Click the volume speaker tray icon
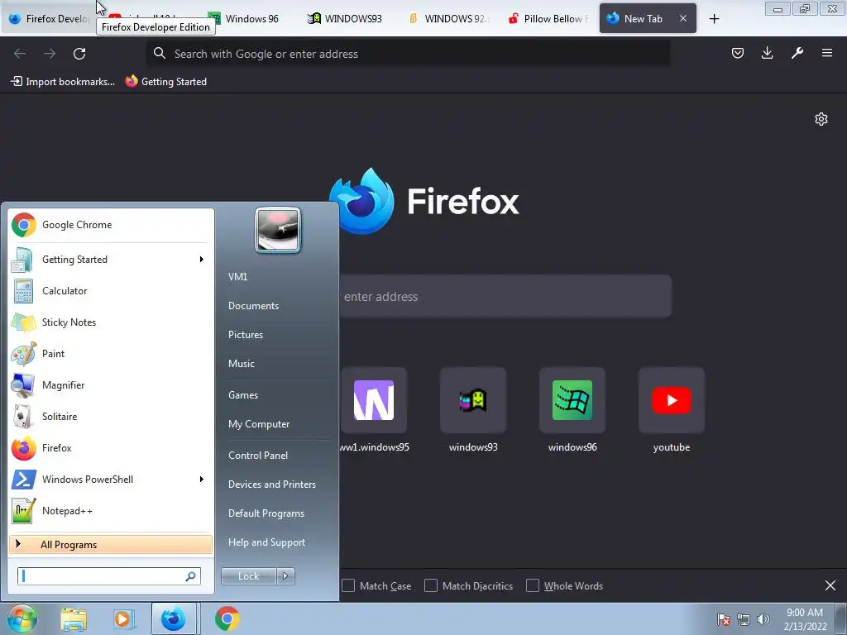The image size is (847, 635). click(763, 619)
